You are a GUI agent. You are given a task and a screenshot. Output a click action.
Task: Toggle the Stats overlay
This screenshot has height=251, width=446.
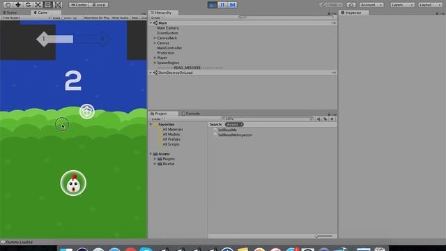(x=134, y=17)
